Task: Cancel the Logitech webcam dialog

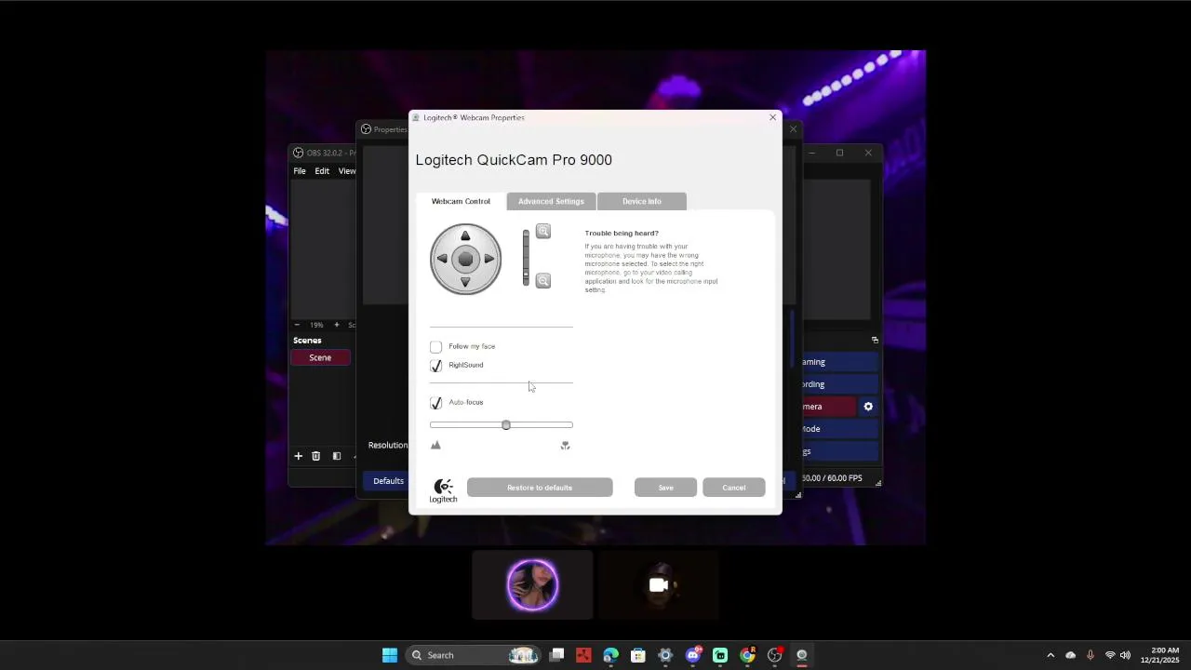Action: (733, 488)
